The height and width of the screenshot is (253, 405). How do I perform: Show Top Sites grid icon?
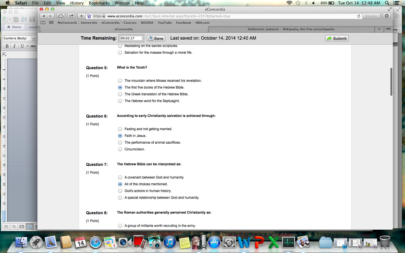[x=51, y=23]
